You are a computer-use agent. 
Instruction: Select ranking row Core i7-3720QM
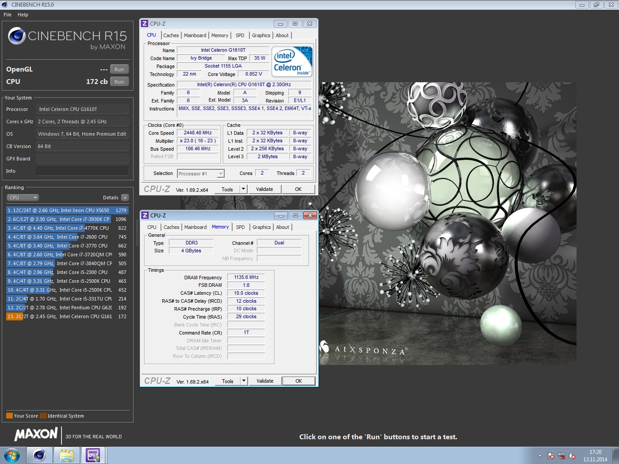(x=67, y=255)
